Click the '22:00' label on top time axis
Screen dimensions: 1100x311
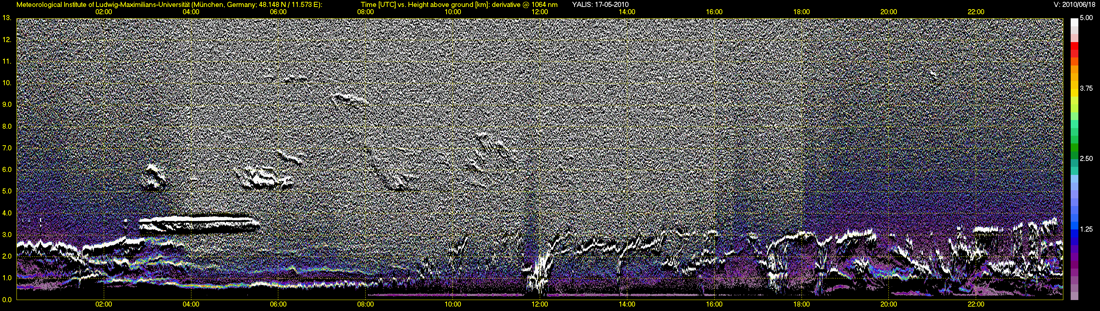coord(976,12)
